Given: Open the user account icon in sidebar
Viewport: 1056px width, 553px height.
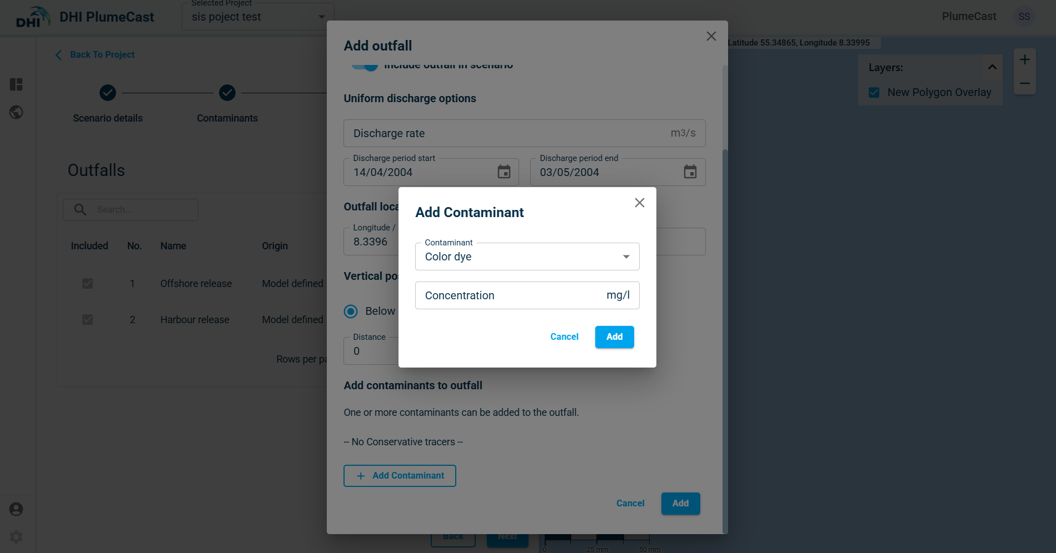Looking at the screenshot, I should tap(16, 509).
